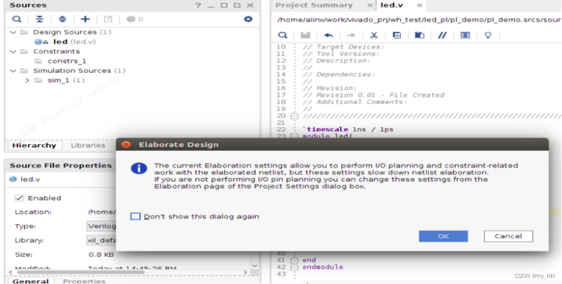Check Don't show this dialog again
The width and height of the screenshot is (562, 284).
(x=135, y=216)
